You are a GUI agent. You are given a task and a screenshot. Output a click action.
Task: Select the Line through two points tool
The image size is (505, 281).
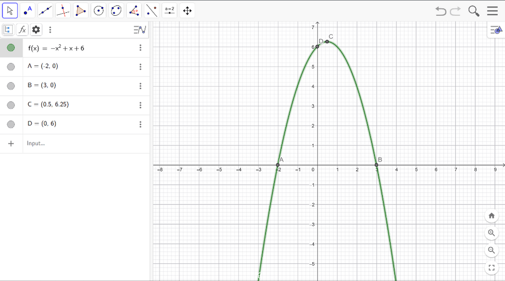tap(45, 10)
